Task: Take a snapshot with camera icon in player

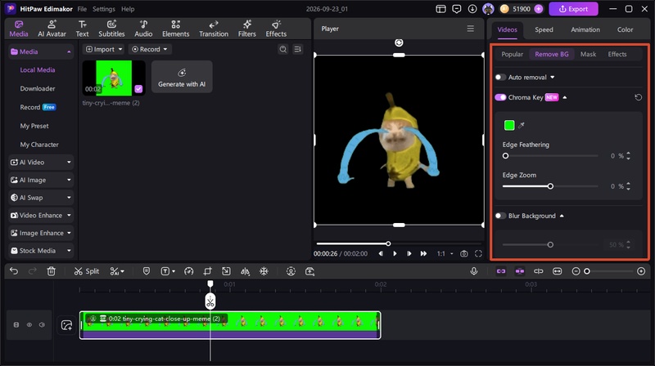Action: click(x=463, y=253)
